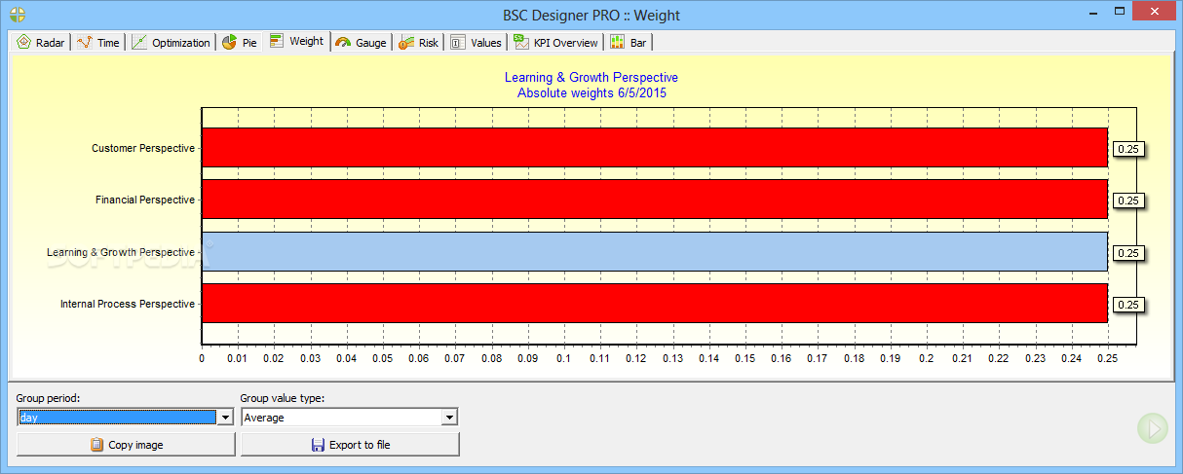Select the Weight tab label

[306, 41]
